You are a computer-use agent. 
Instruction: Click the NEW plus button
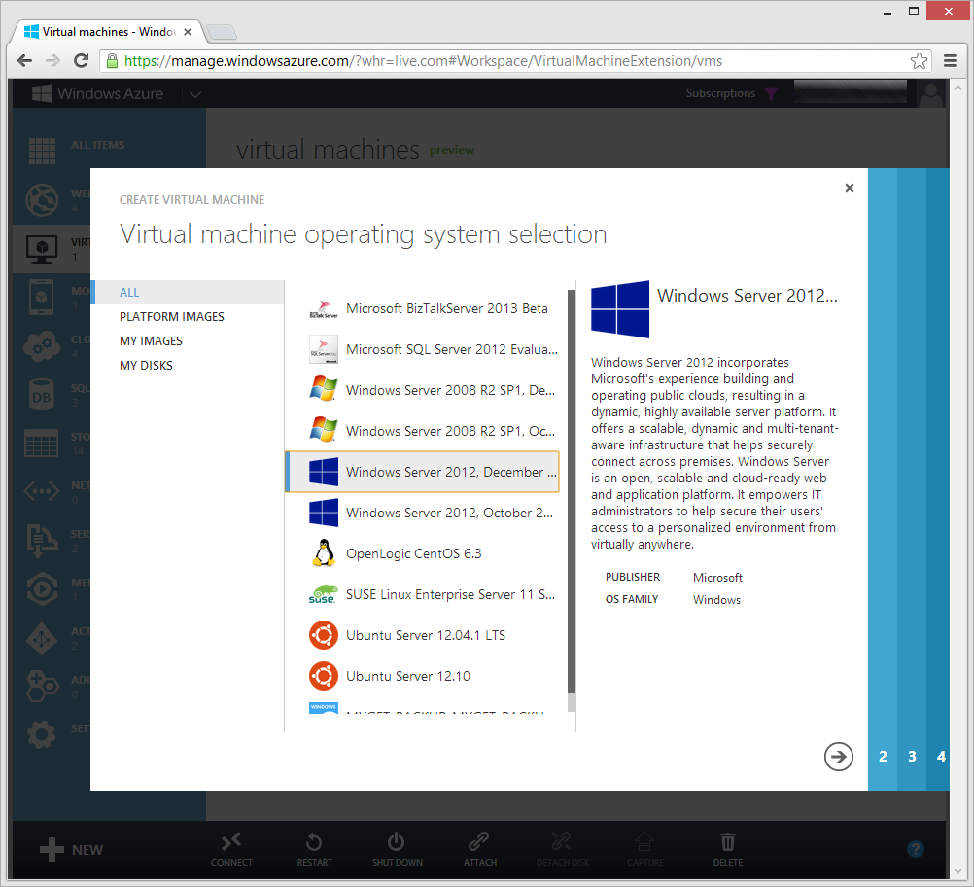click(x=71, y=850)
